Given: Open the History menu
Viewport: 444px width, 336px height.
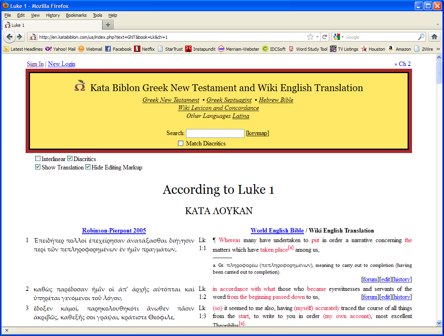Looking at the screenshot, I should 52,15.
